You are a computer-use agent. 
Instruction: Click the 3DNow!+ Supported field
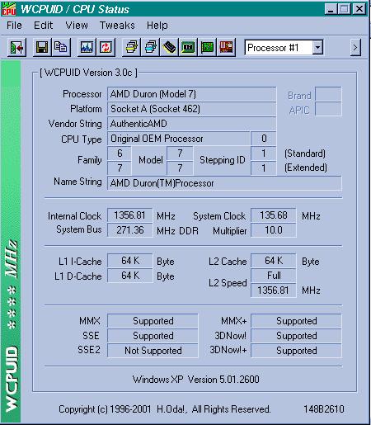click(x=296, y=351)
